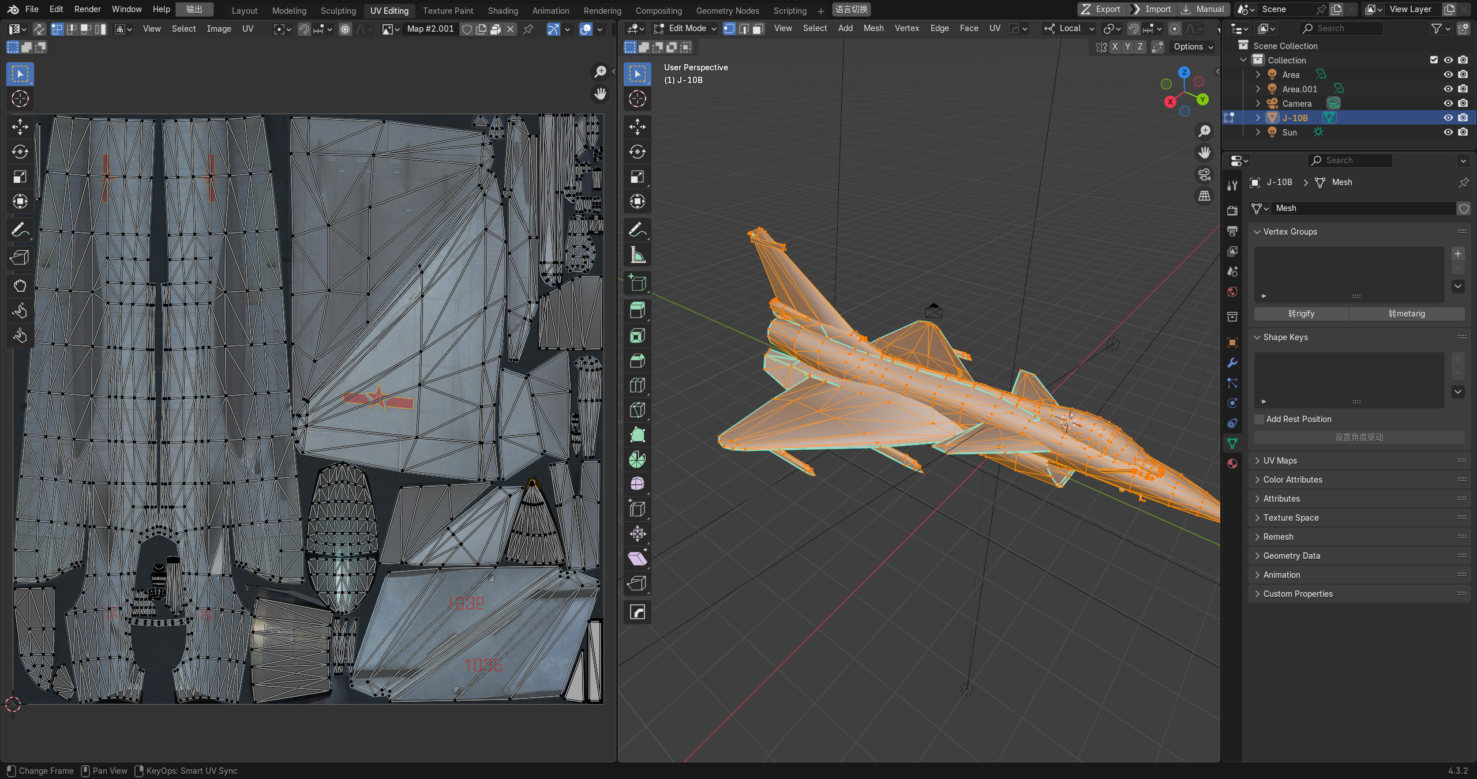Viewport: 1477px width, 779px height.
Task: Select the Shrink/Fatten tool
Action: [x=638, y=534]
